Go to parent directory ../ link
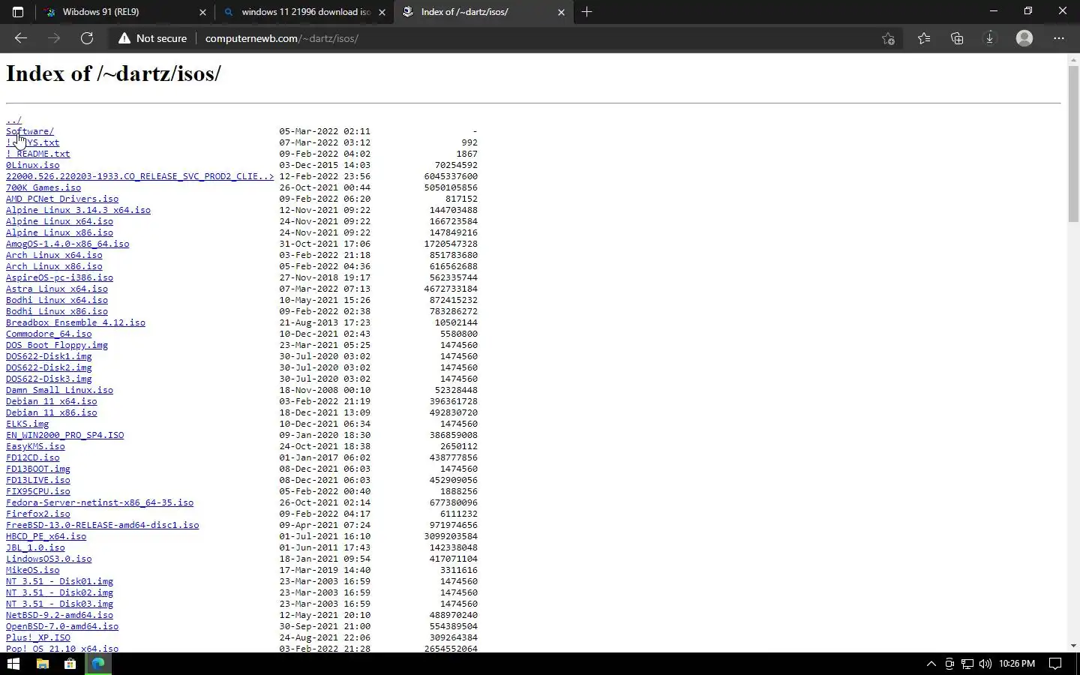The height and width of the screenshot is (675, 1080). pos(13,120)
